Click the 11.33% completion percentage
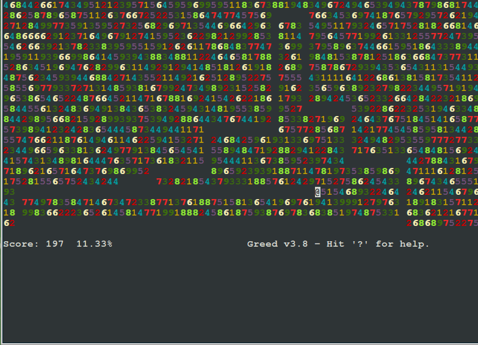This screenshot has width=478, height=345. click(x=94, y=244)
